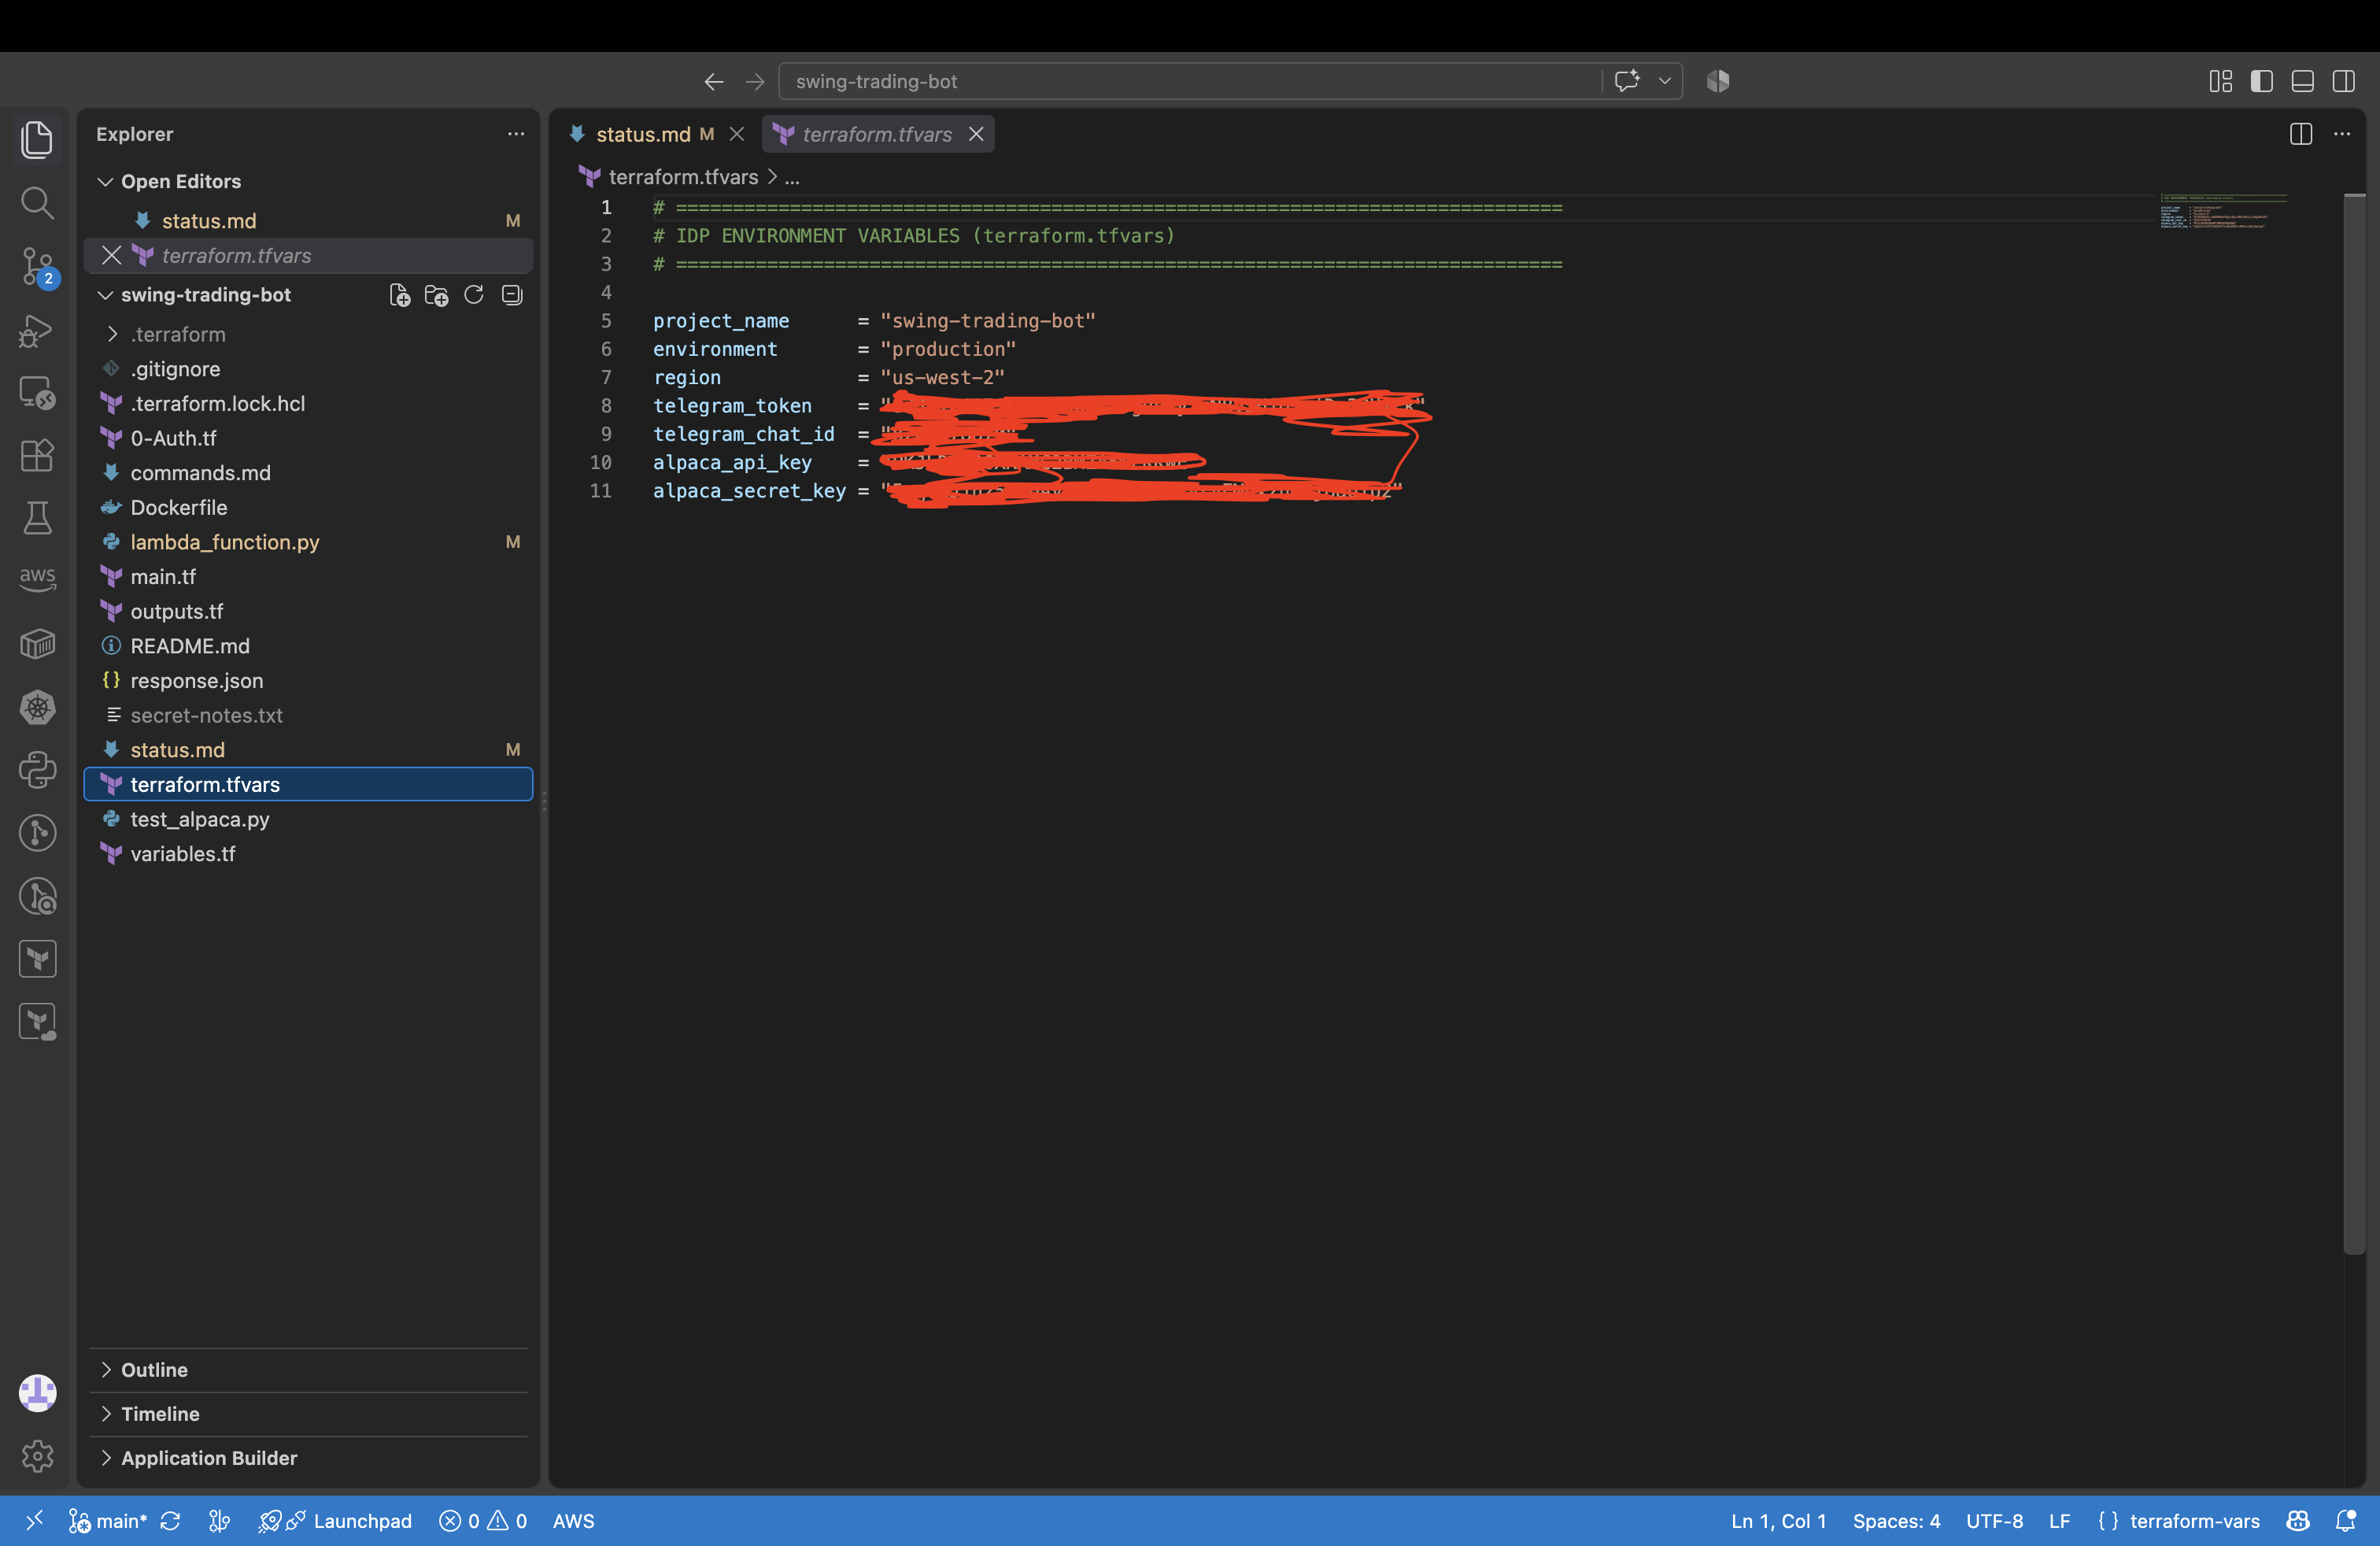Open the AWS toolkit panel
Viewport: 2380px width, 1546px height.
pyautogui.click(x=37, y=578)
